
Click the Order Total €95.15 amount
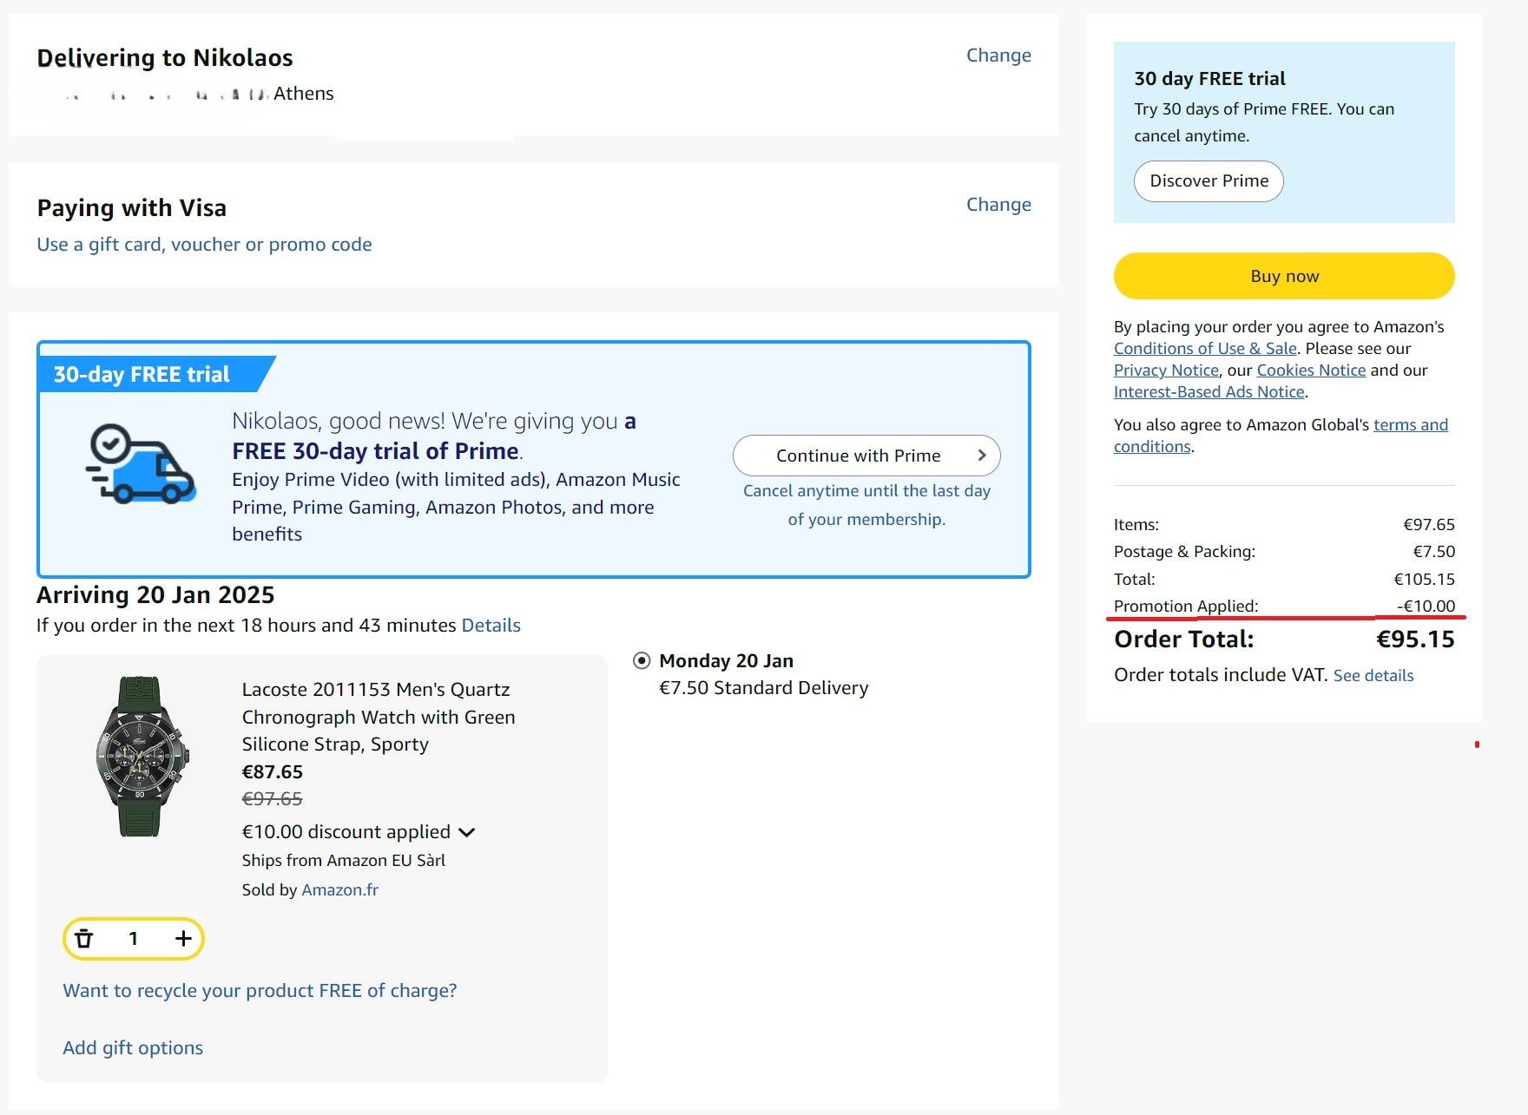click(1415, 639)
